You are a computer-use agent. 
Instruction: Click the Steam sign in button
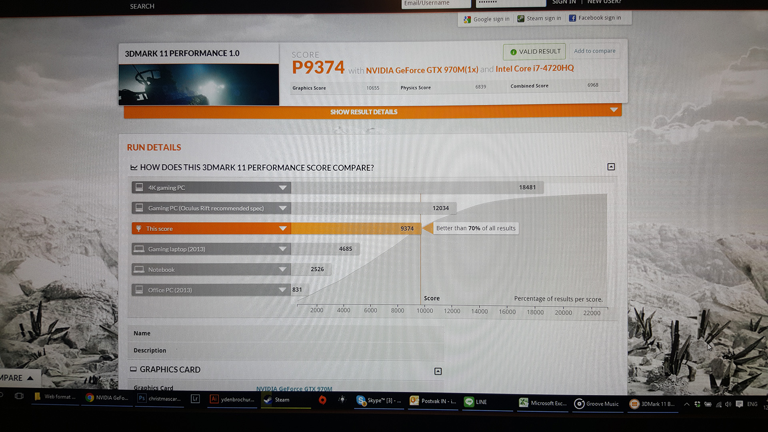pyautogui.click(x=539, y=18)
